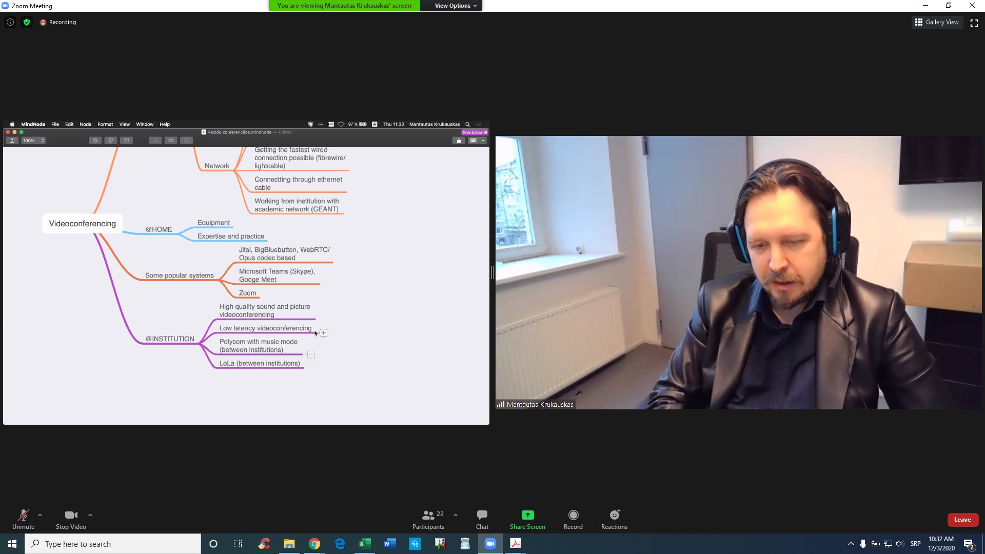Screen dimensions: 985x554
Task: Select the Network node
Action: [x=216, y=166]
